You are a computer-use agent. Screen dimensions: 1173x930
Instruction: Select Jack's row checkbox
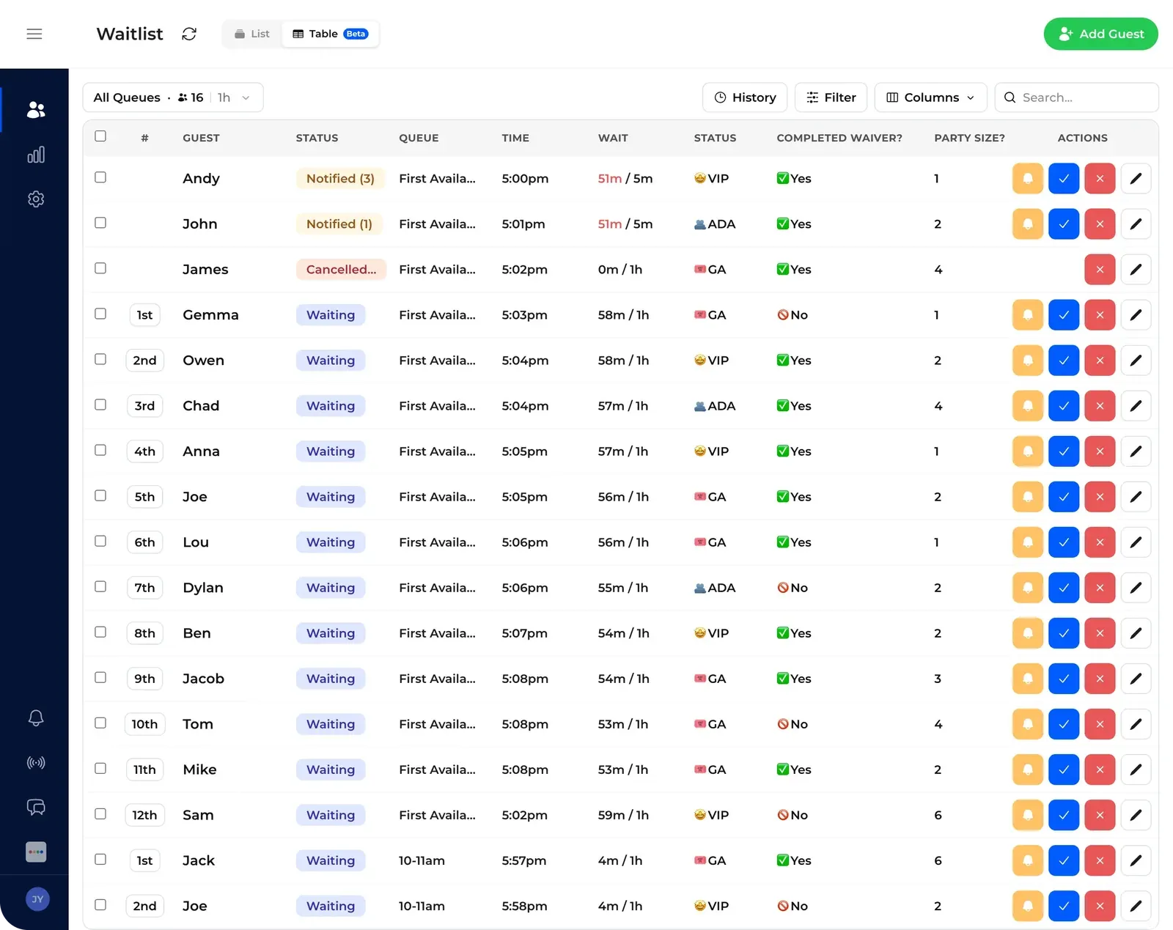[100, 859]
